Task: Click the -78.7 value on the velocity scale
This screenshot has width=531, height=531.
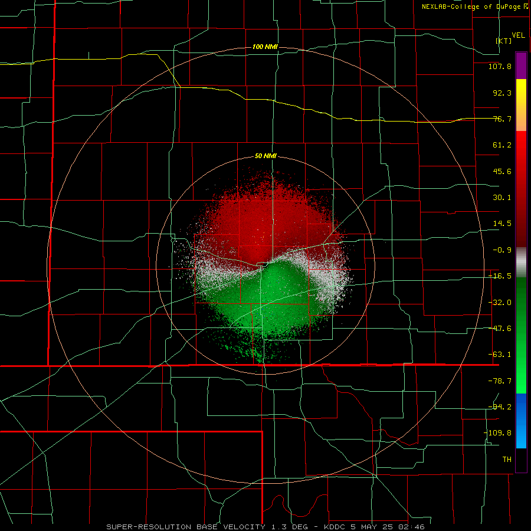Action: 500,381
